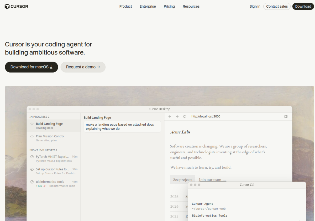Click 'We have much to learn' paragraph

(201, 167)
